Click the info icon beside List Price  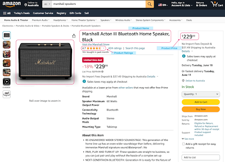[102, 72]
